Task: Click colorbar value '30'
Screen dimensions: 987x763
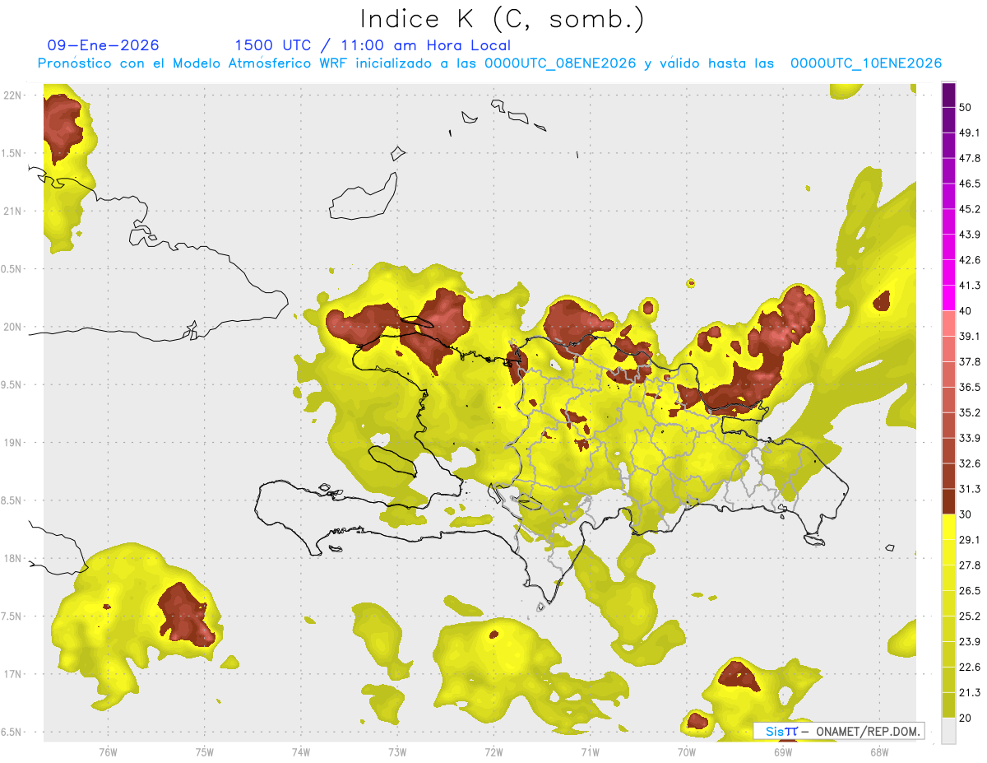Action: (x=966, y=514)
